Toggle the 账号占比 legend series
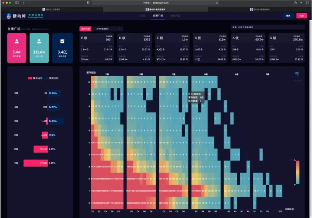Image resolution: width=312 pixels, height=218 pixels. click(34, 78)
